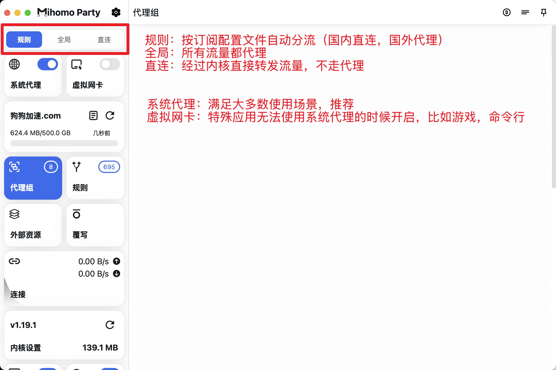Open 内核设置

pyautogui.click(x=25, y=348)
